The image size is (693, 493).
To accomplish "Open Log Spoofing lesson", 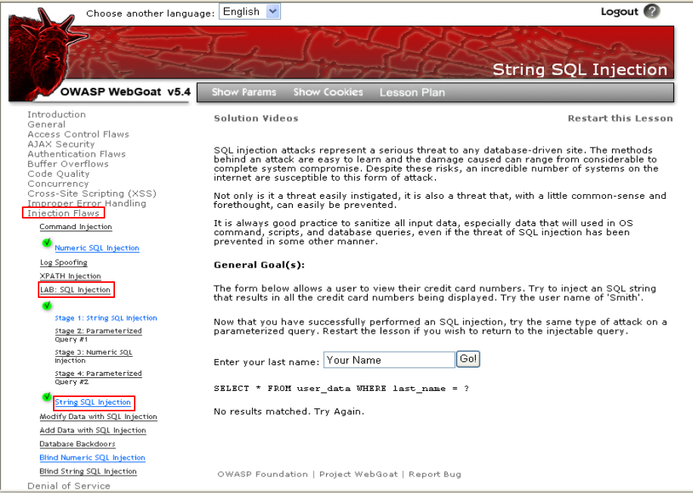I will pos(64,262).
